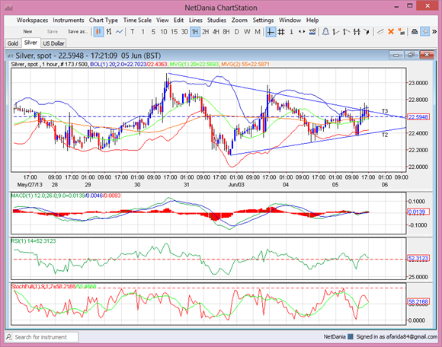Click the double-bar order icon
Image resolution: width=442 pixels, height=347 pixels.
click(x=357, y=32)
